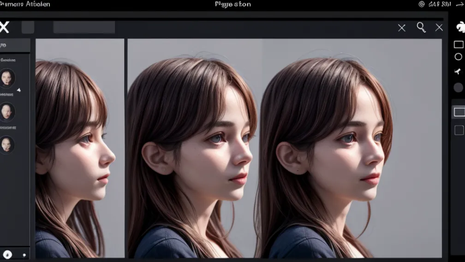465x262 pixels.
Task: Click the magnifier search icon
Action: pyautogui.click(x=421, y=27)
